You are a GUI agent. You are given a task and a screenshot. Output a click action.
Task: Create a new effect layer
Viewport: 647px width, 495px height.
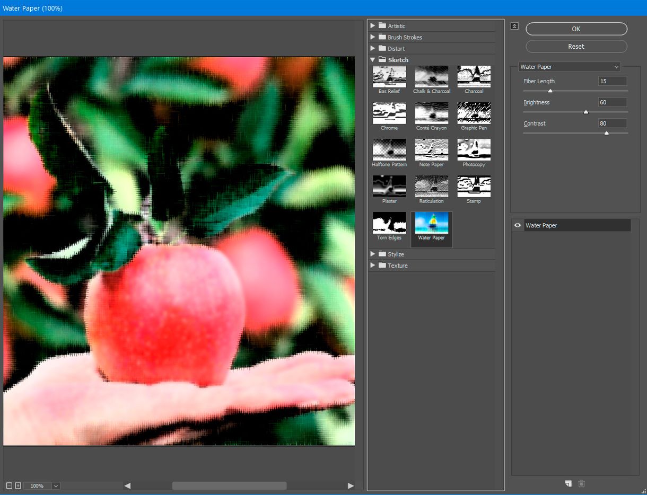[x=568, y=483]
